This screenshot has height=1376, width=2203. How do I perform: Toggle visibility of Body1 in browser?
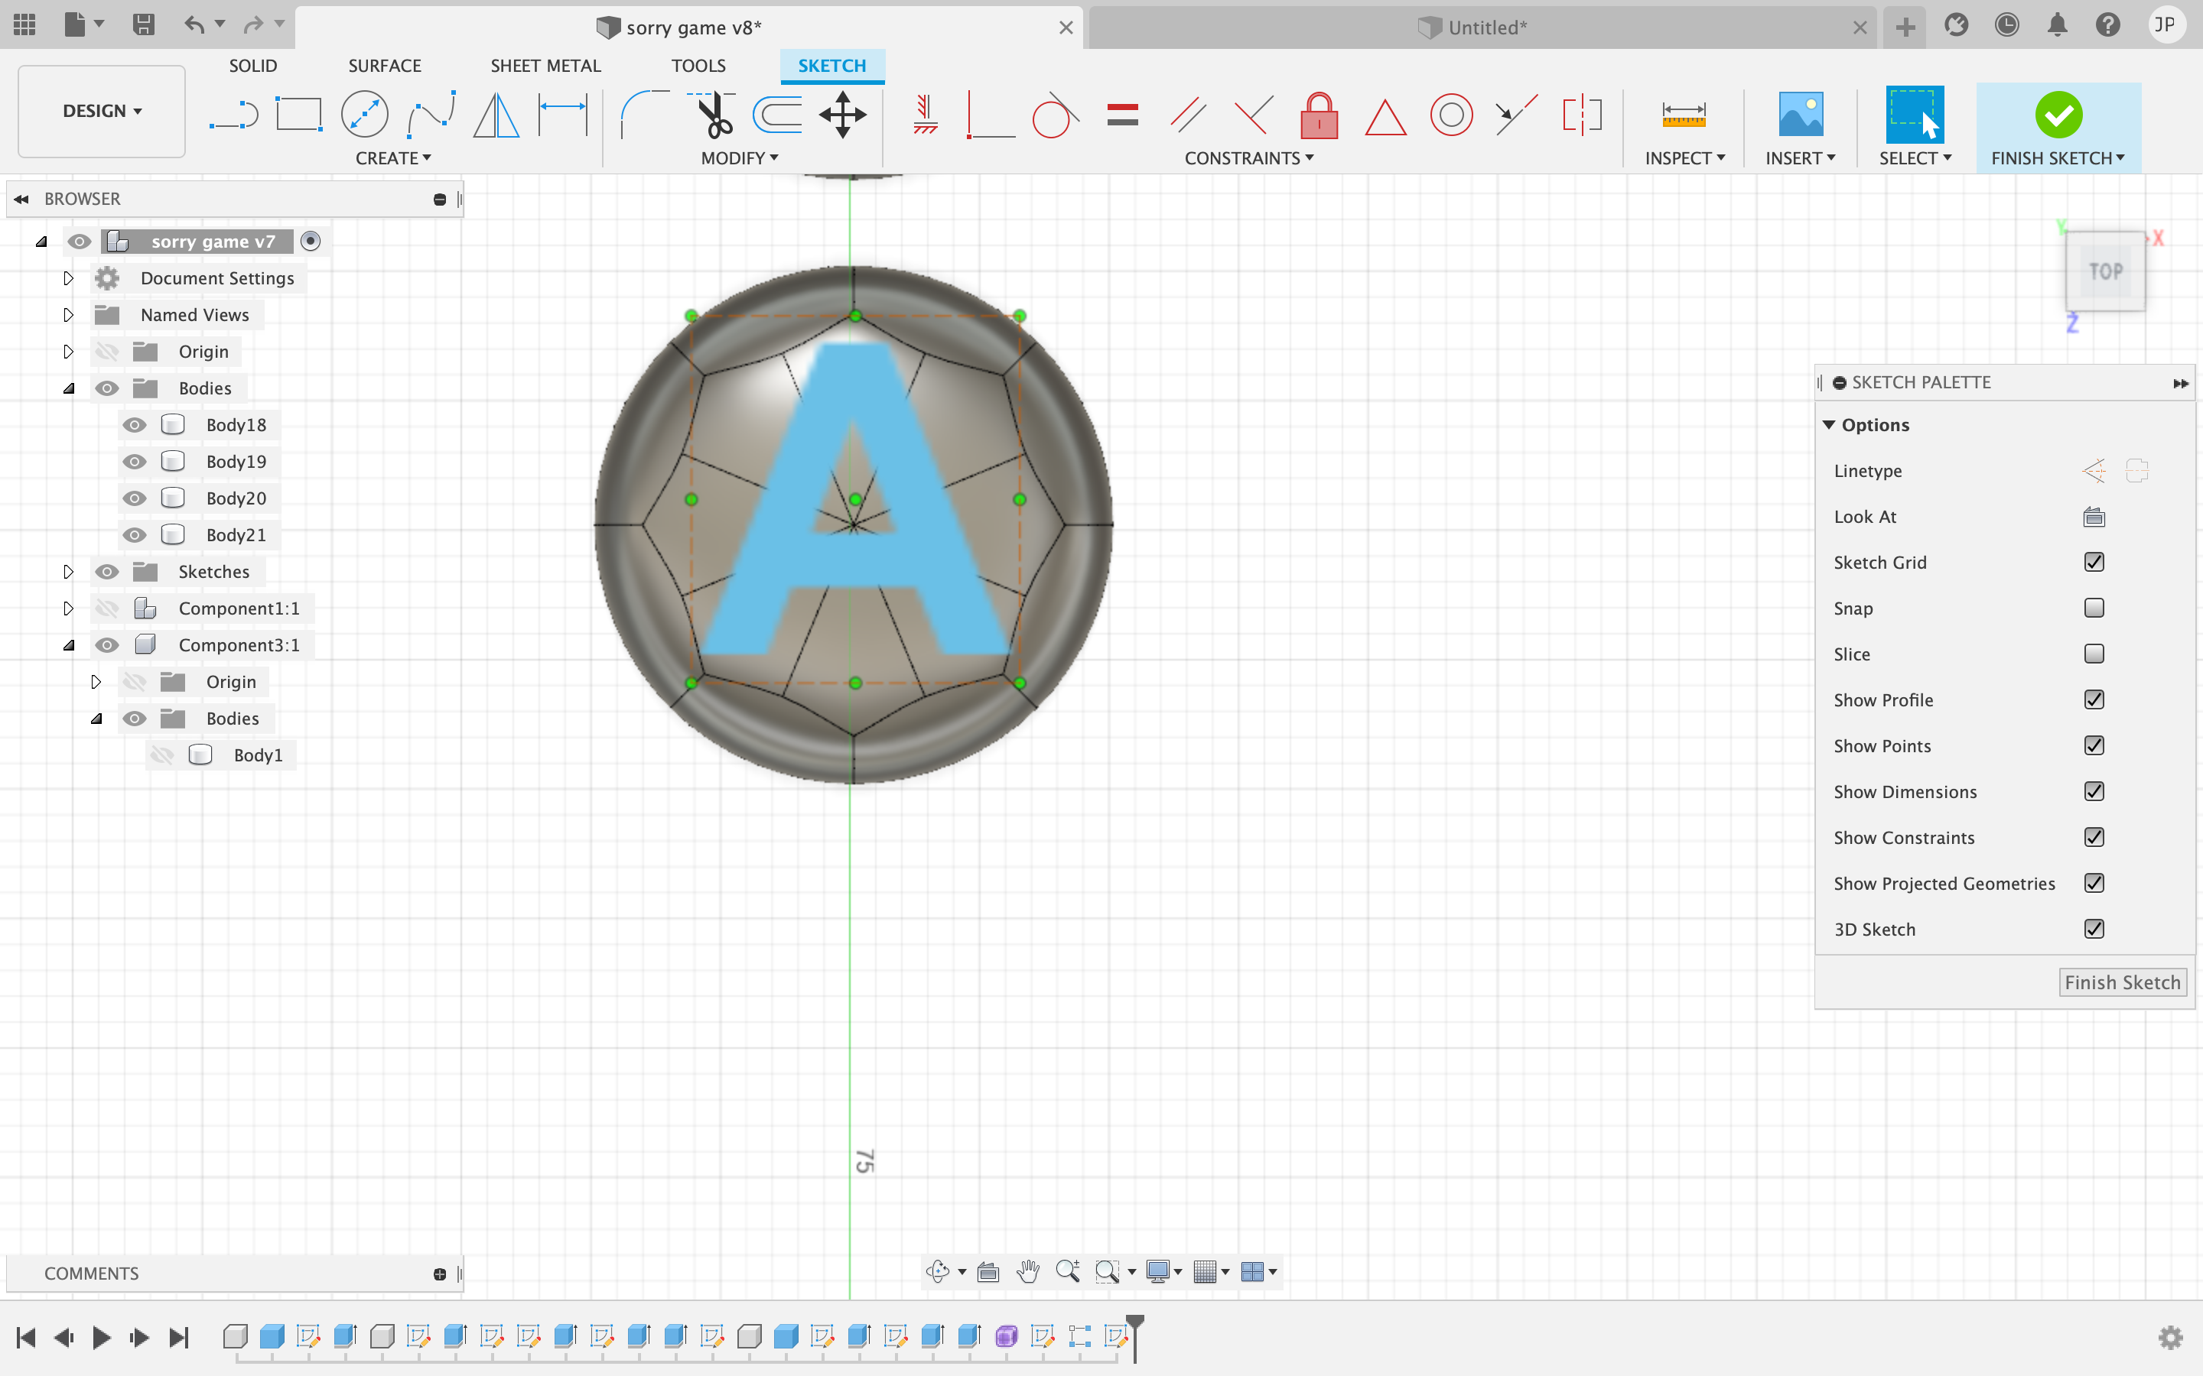coord(160,755)
